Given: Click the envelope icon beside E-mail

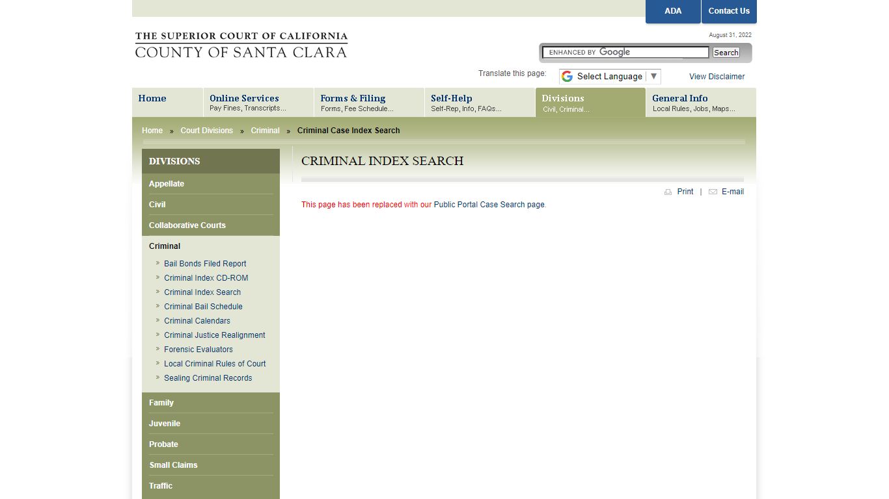Looking at the screenshot, I should tap(713, 191).
